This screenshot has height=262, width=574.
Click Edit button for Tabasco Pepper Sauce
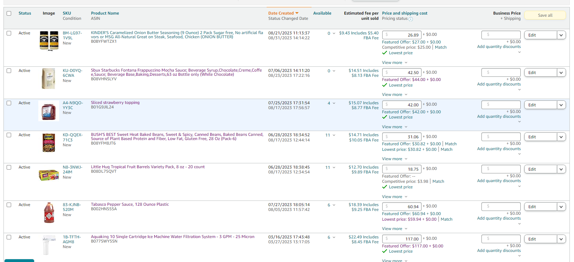(x=541, y=207)
